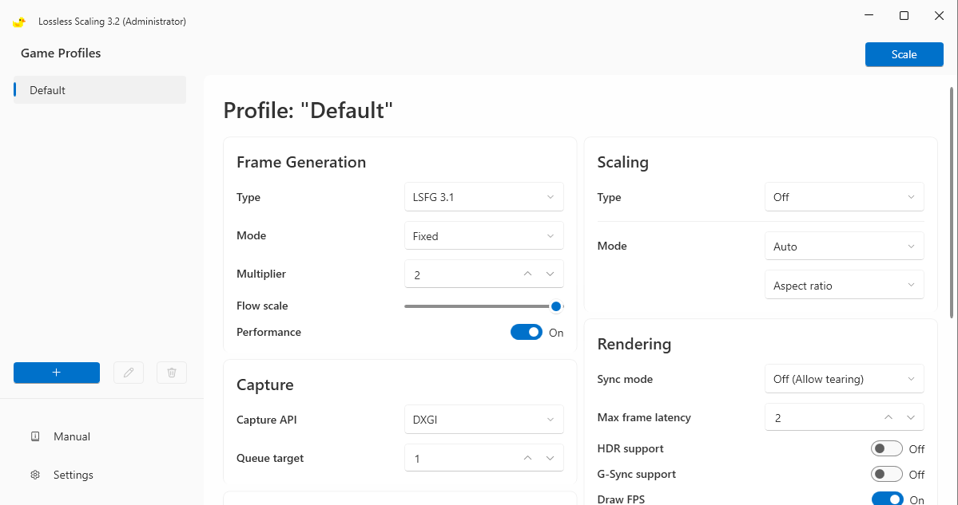Enable G-Sync support toggle
This screenshot has width=958, height=505.
pos(887,474)
